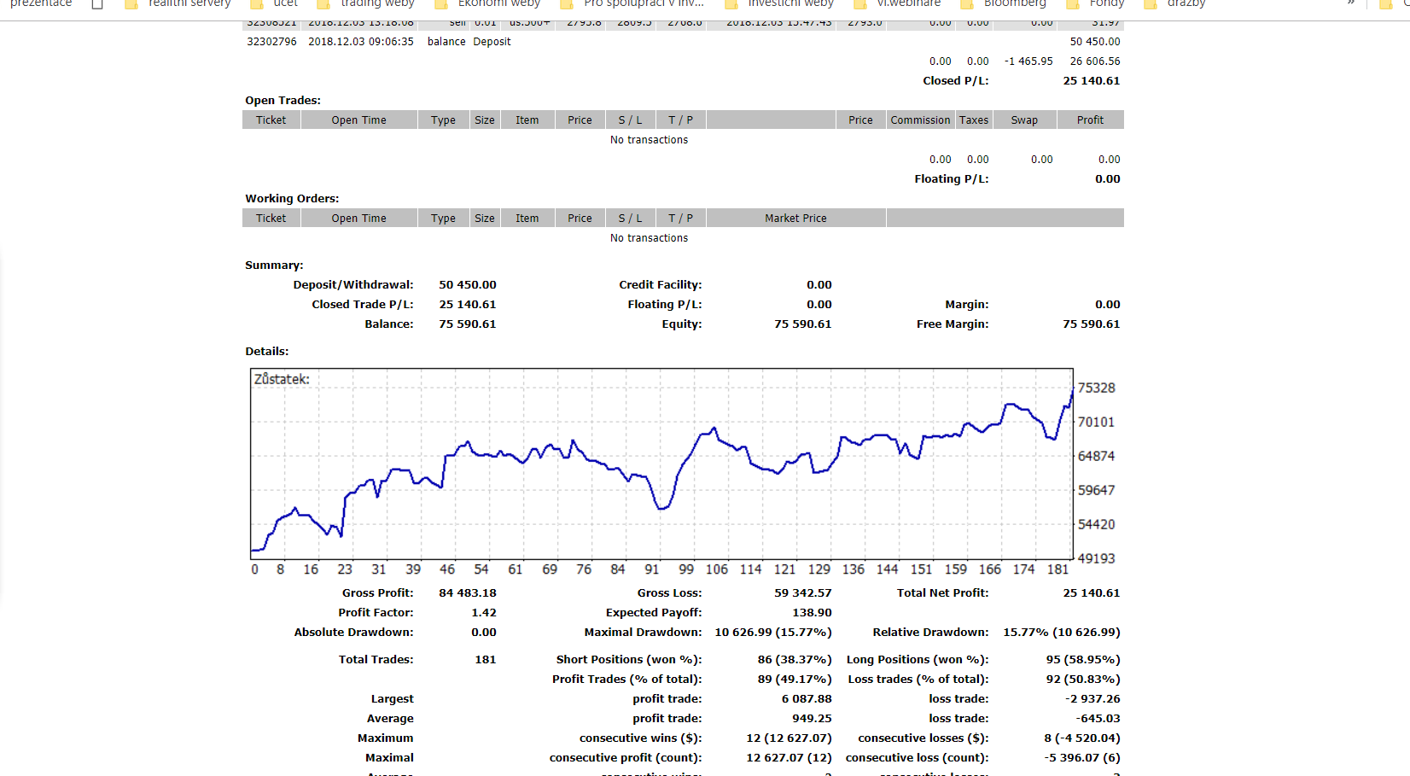
Task: Select Profit Trades value 89 (49.17%)
Action: coord(795,680)
